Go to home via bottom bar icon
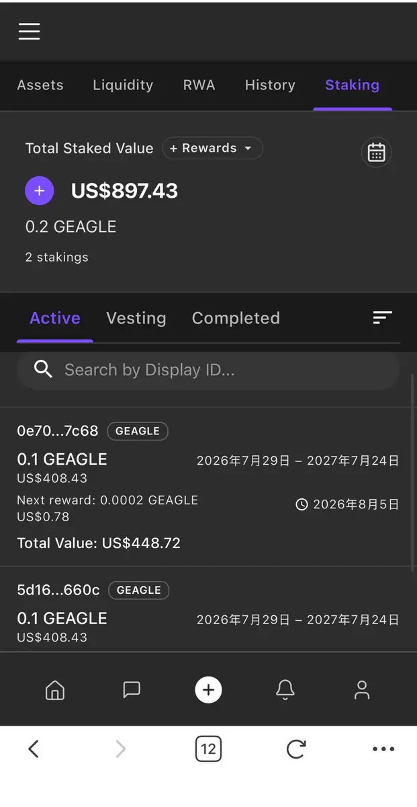417x807 pixels. (x=54, y=690)
